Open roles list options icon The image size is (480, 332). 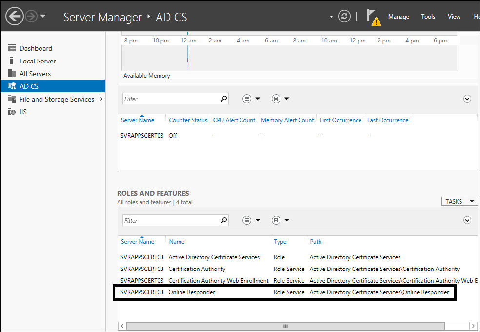point(247,220)
